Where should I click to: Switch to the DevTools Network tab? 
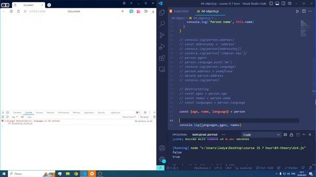(50, 113)
